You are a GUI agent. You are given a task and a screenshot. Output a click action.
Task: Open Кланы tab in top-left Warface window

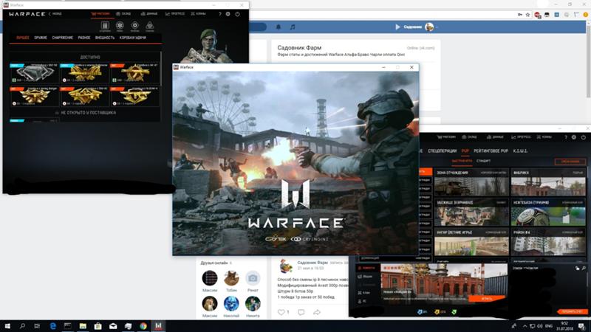pyautogui.click(x=198, y=14)
